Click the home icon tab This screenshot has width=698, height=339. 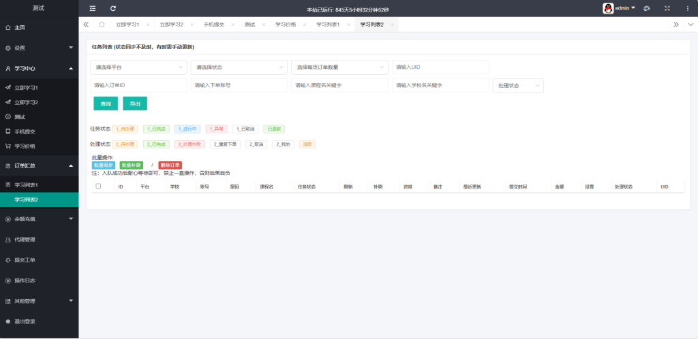(x=102, y=25)
